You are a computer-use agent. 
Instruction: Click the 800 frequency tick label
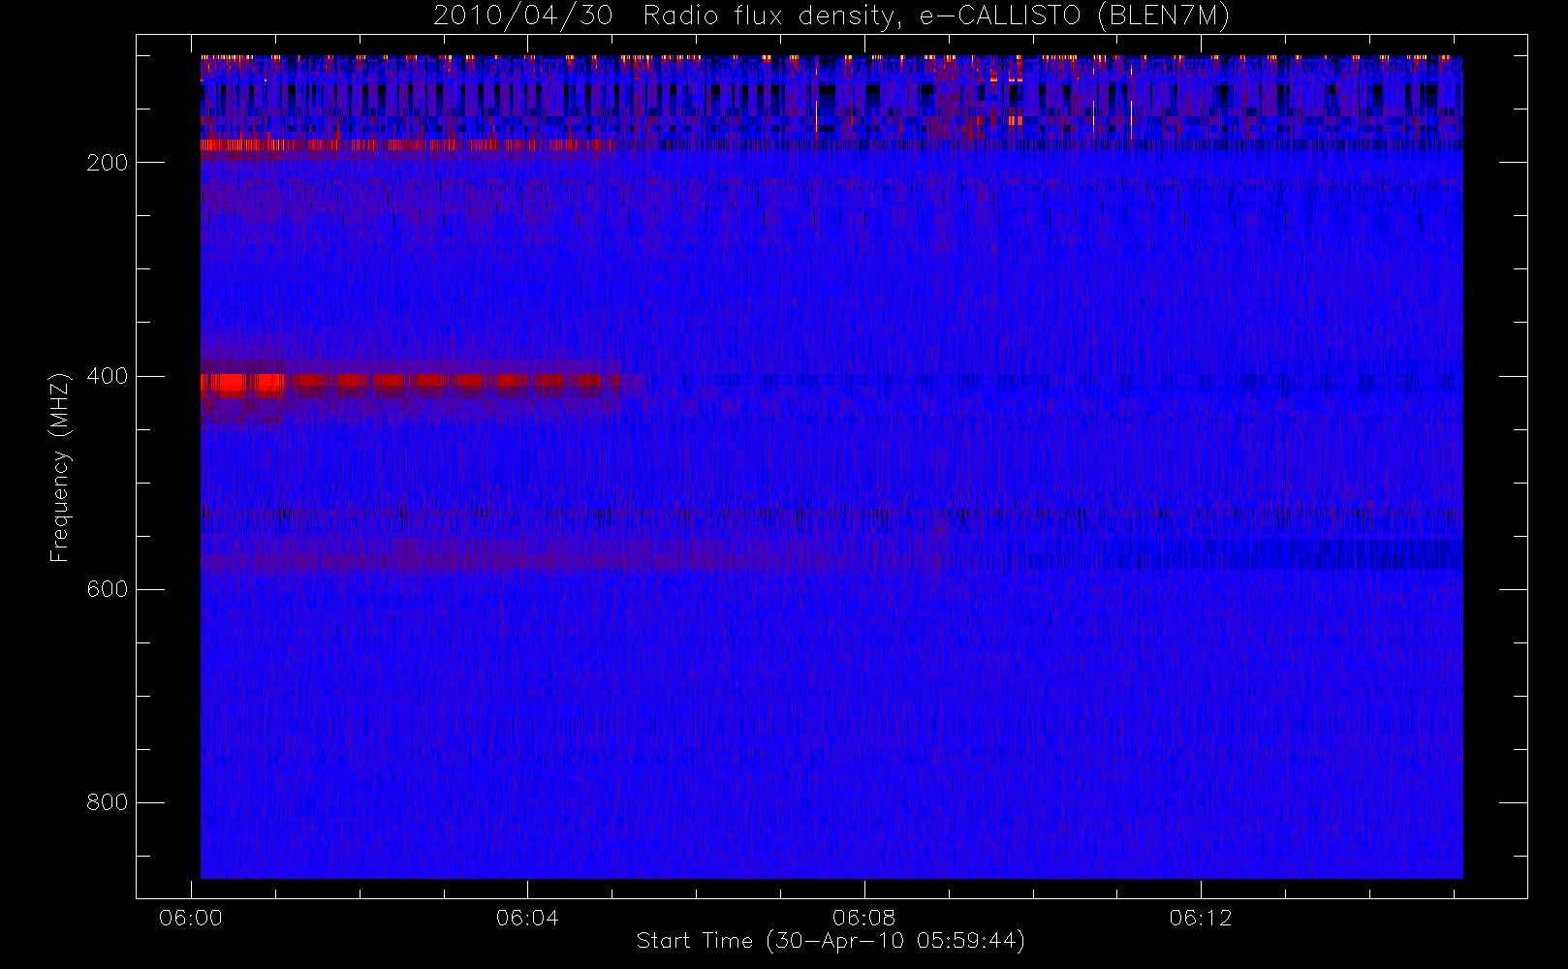108,802
